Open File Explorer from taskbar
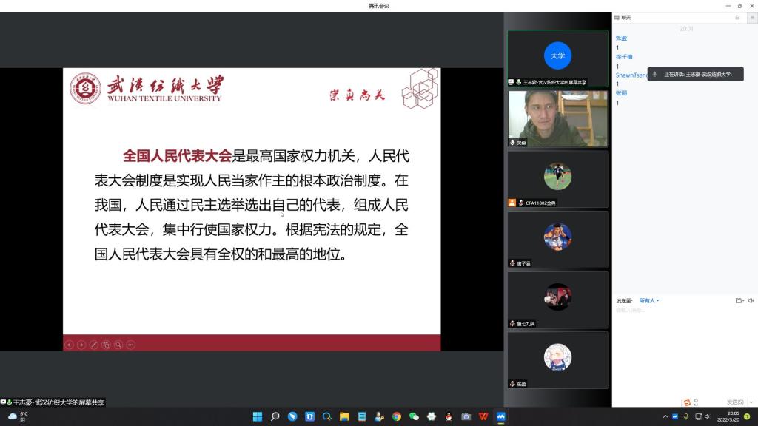This screenshot has width=758, height=426. 344,416
